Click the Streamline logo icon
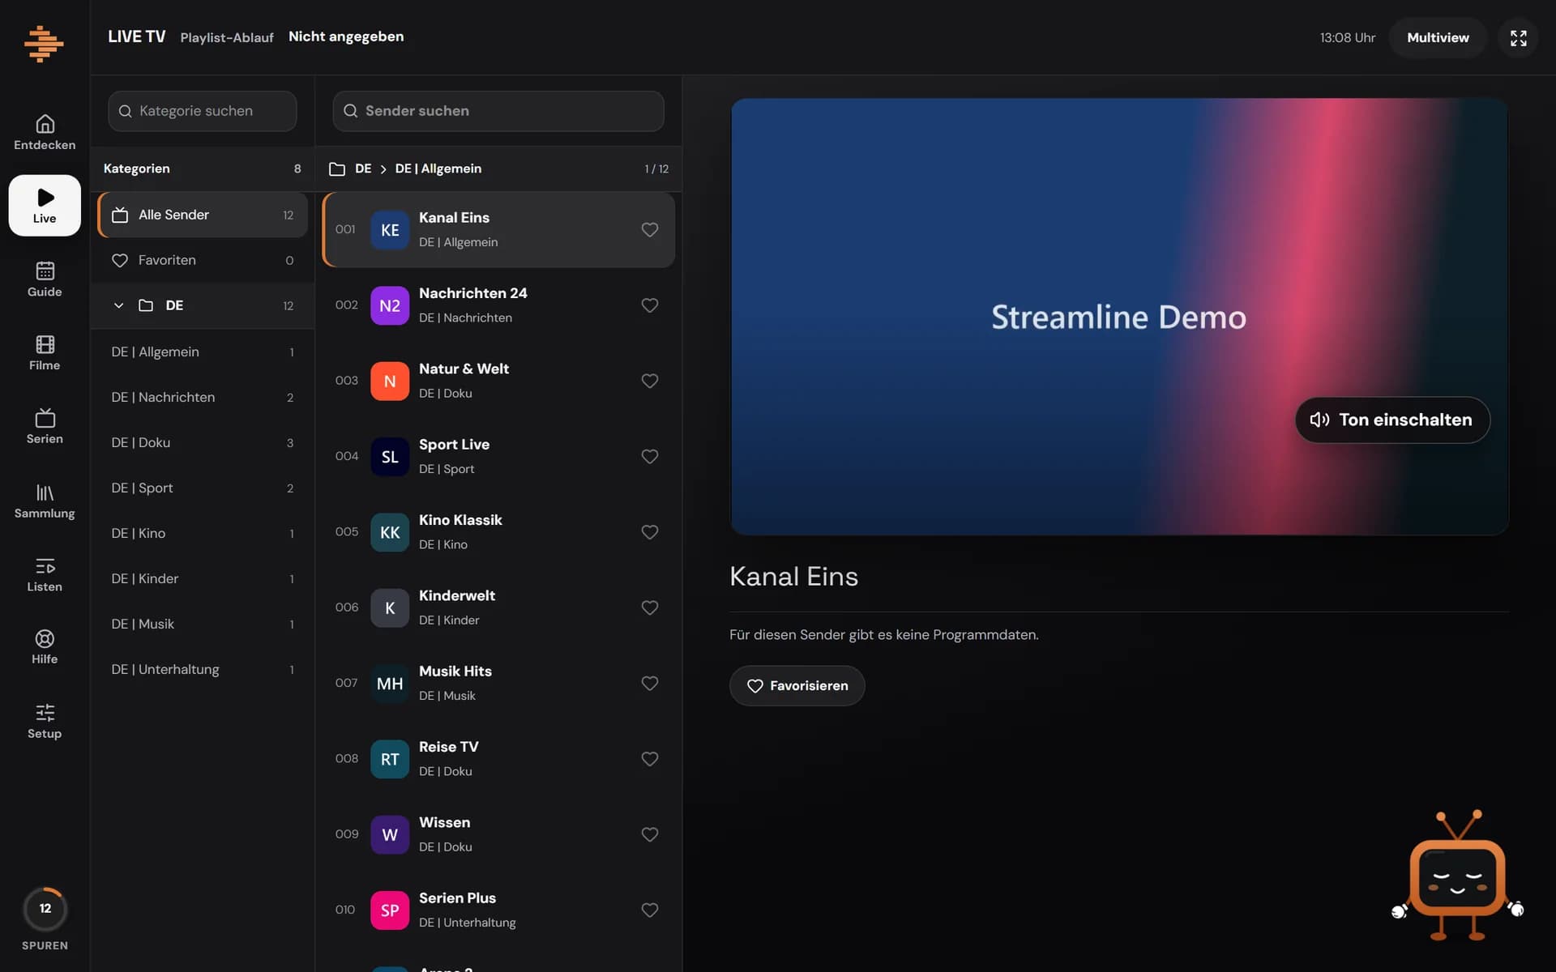Viewport: 1556px width, 972px height. click(x=44, y=43)
